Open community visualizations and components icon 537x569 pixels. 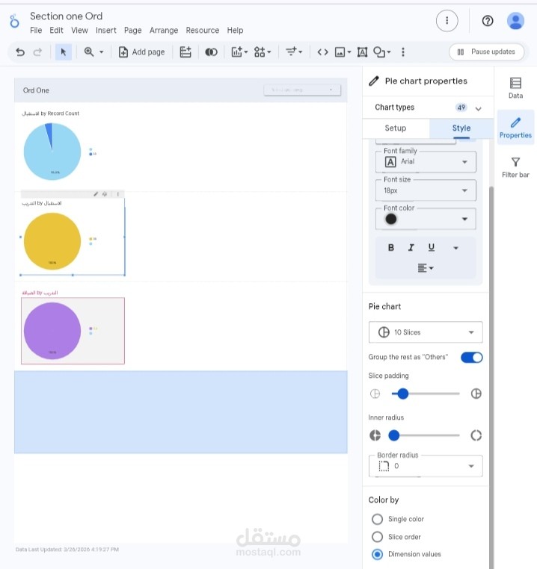[260, 52]
